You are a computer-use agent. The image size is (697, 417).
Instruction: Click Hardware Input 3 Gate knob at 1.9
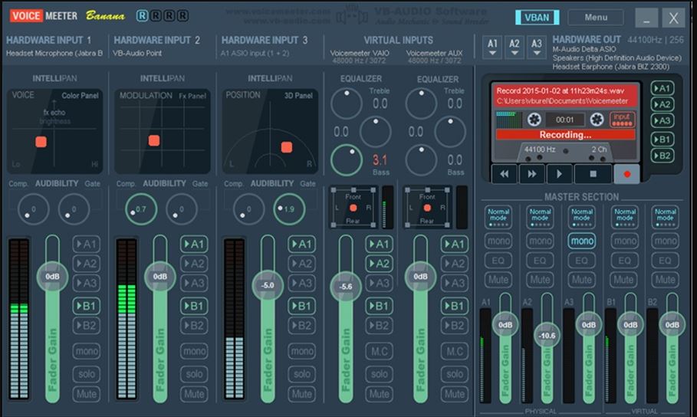pos(289,209)
